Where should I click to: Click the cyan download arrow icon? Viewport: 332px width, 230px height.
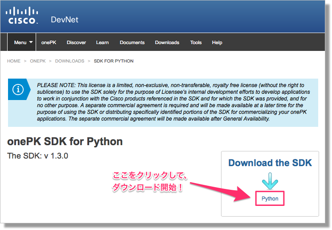[270, 181]
